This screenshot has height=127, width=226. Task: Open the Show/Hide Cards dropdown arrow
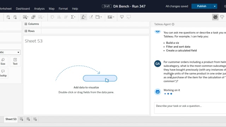[114, 17]
